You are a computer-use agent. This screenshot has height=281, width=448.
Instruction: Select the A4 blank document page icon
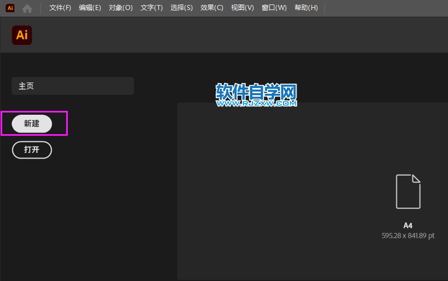point(408,191)
